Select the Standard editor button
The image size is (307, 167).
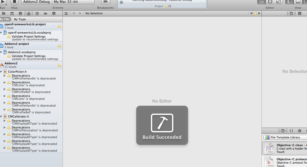click(261, 2)
